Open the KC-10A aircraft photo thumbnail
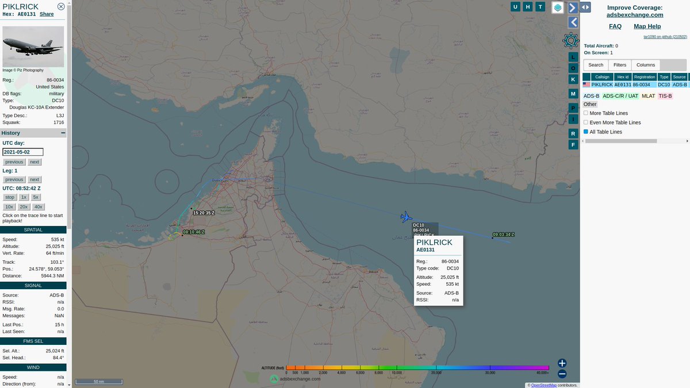The width and height of the screenshot is (690, 388). (33, 47)
